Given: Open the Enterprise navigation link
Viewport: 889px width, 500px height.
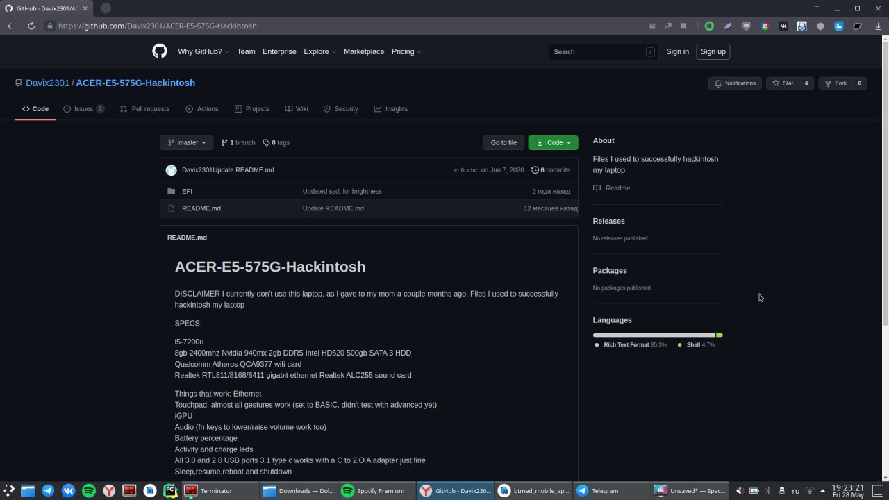Looking at the screenshot, I should 279,51.
